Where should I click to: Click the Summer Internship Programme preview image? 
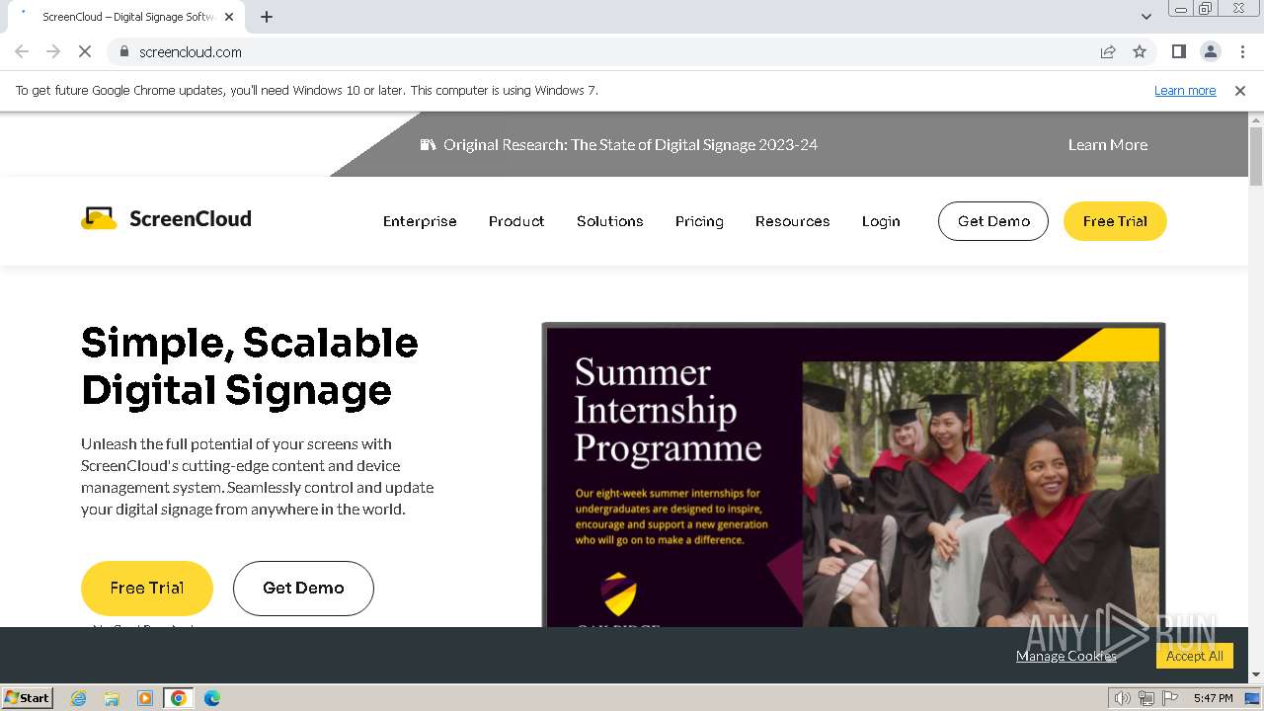click(853, 475)
